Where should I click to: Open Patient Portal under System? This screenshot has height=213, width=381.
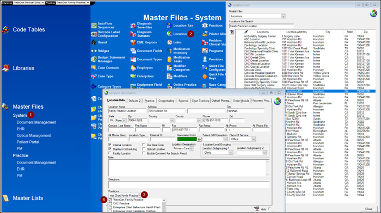tap(28, 142)
